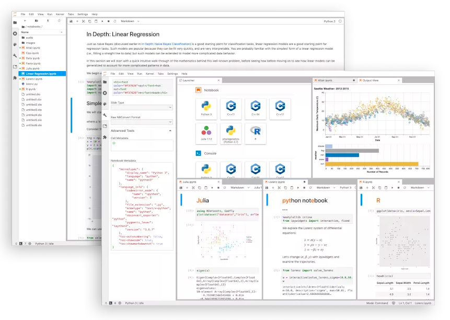Open the Settings menu in front window
Image resolution: width=450 pixels, height=320 pixels.
(172, 74)
